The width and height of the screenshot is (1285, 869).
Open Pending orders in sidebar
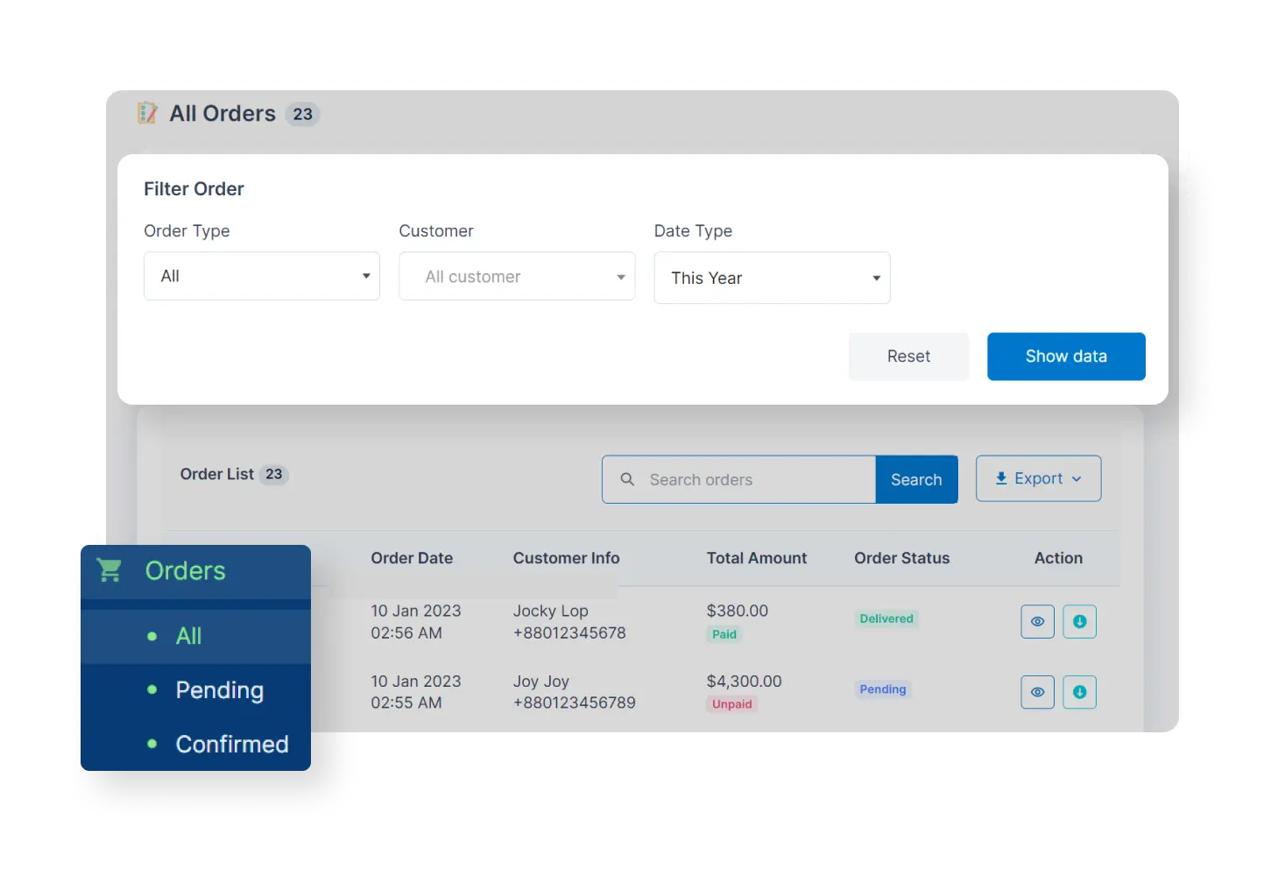click(x=219, y=690)
